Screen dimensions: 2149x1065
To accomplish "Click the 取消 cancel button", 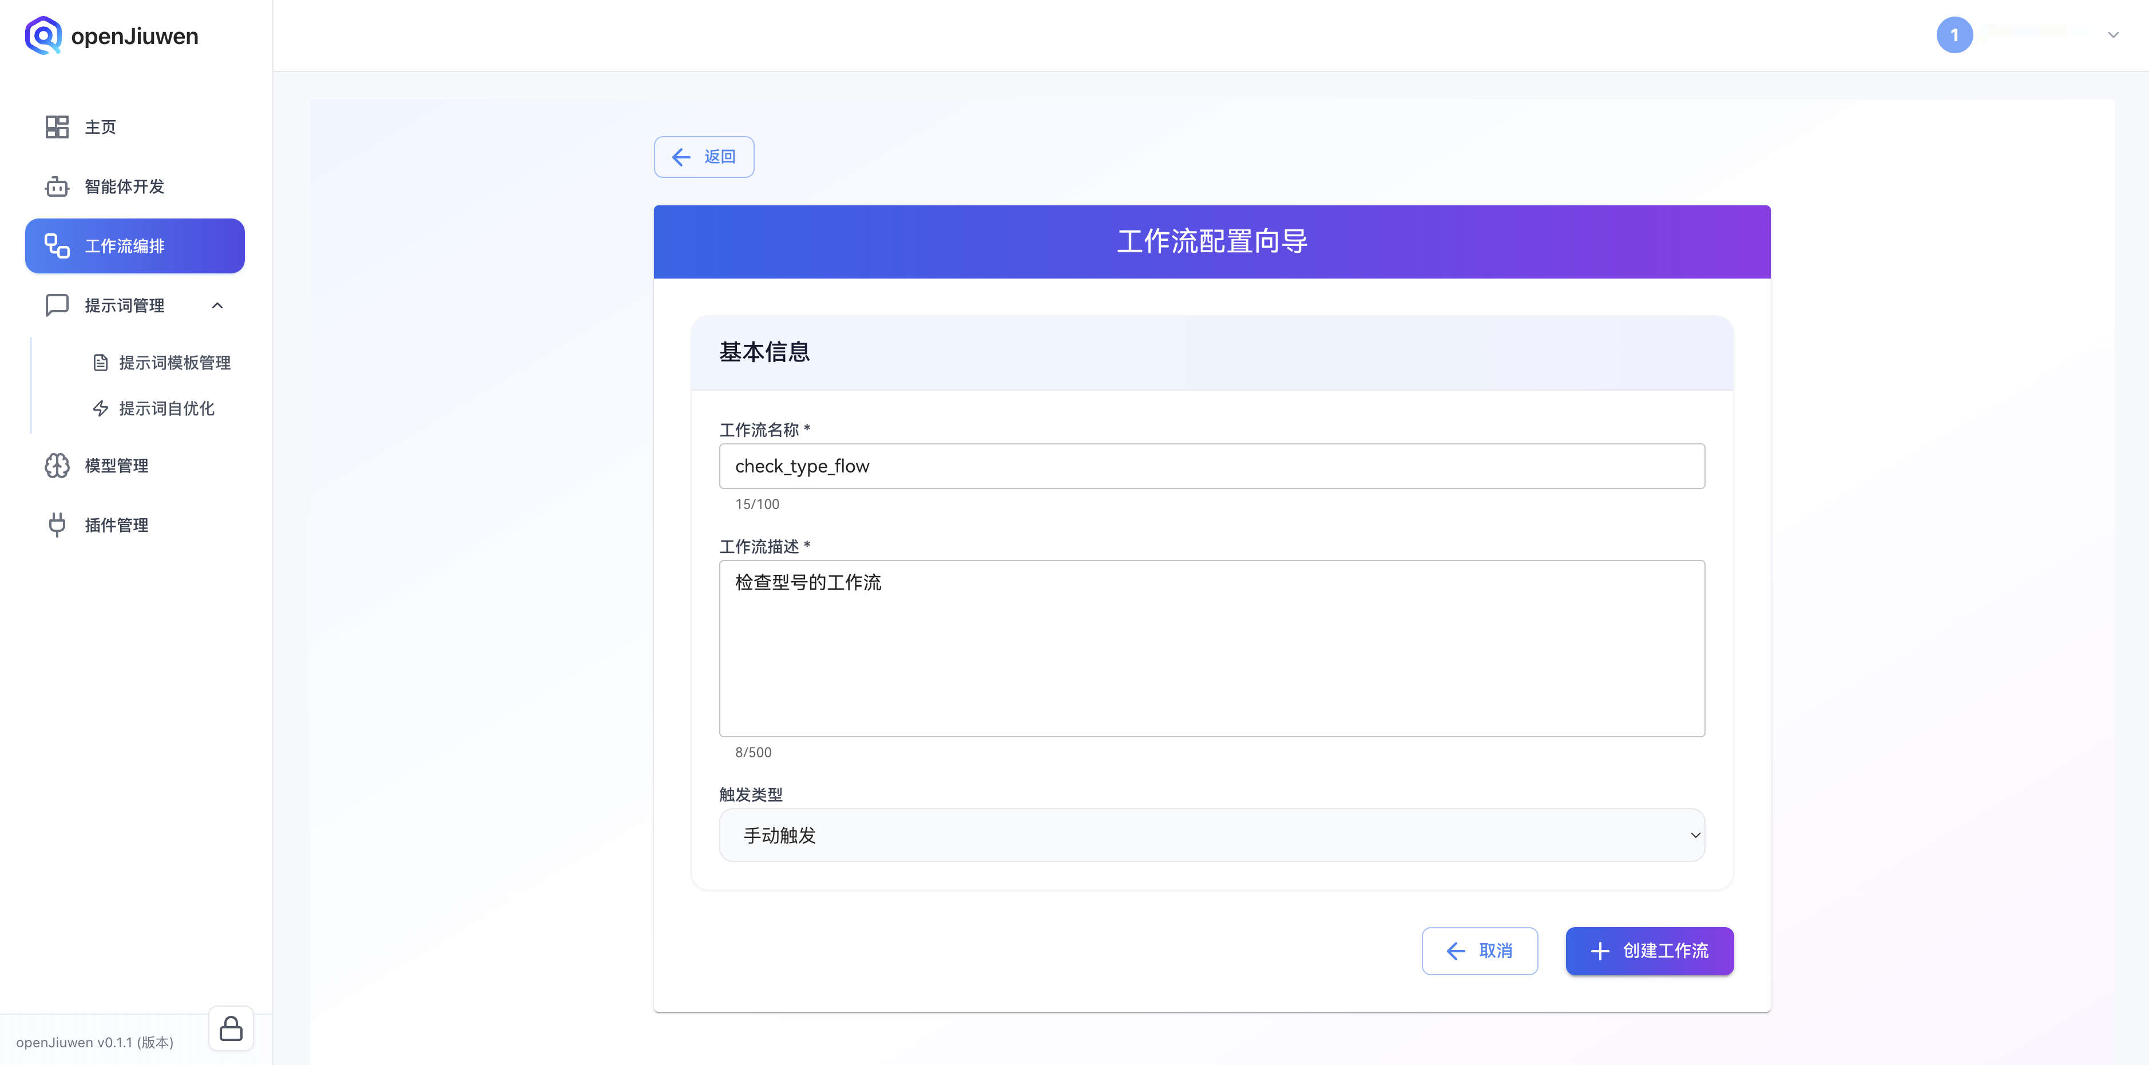I will pyautogui.click(x=1479, y=951).
